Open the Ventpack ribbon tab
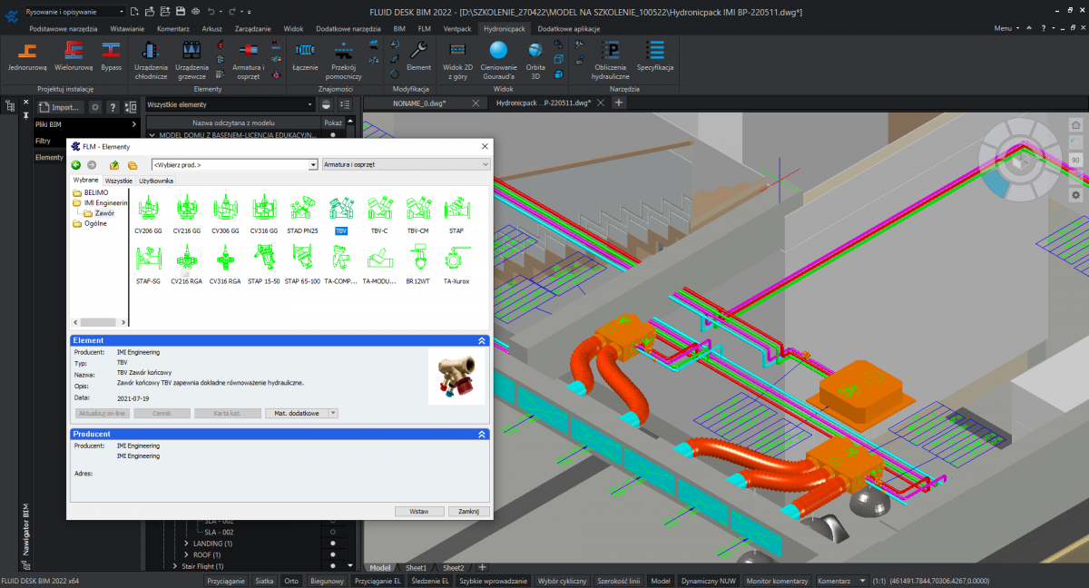 [456, 29]
